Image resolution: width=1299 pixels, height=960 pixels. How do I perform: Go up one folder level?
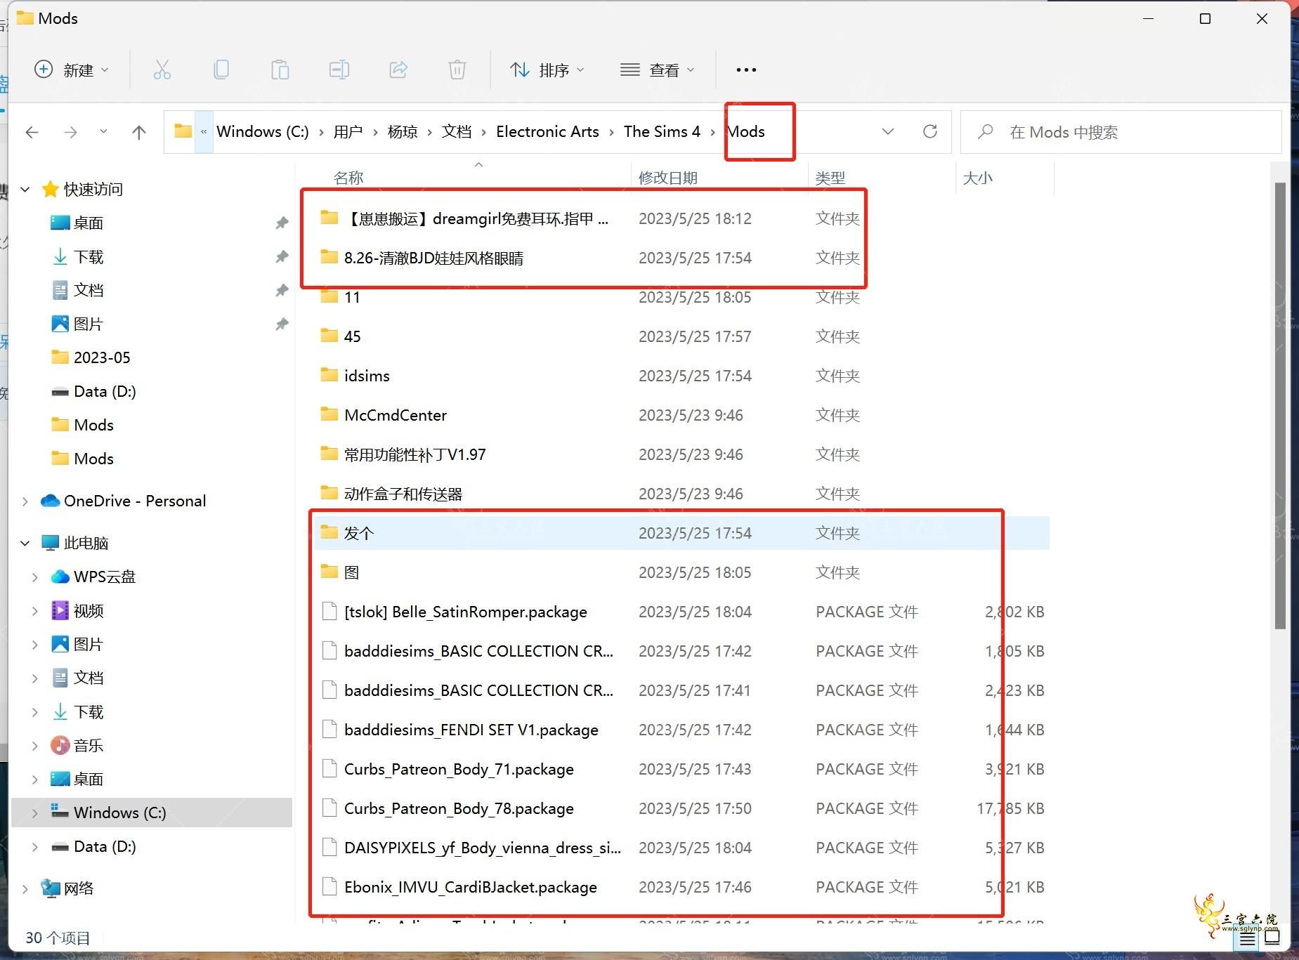[139, 132]
